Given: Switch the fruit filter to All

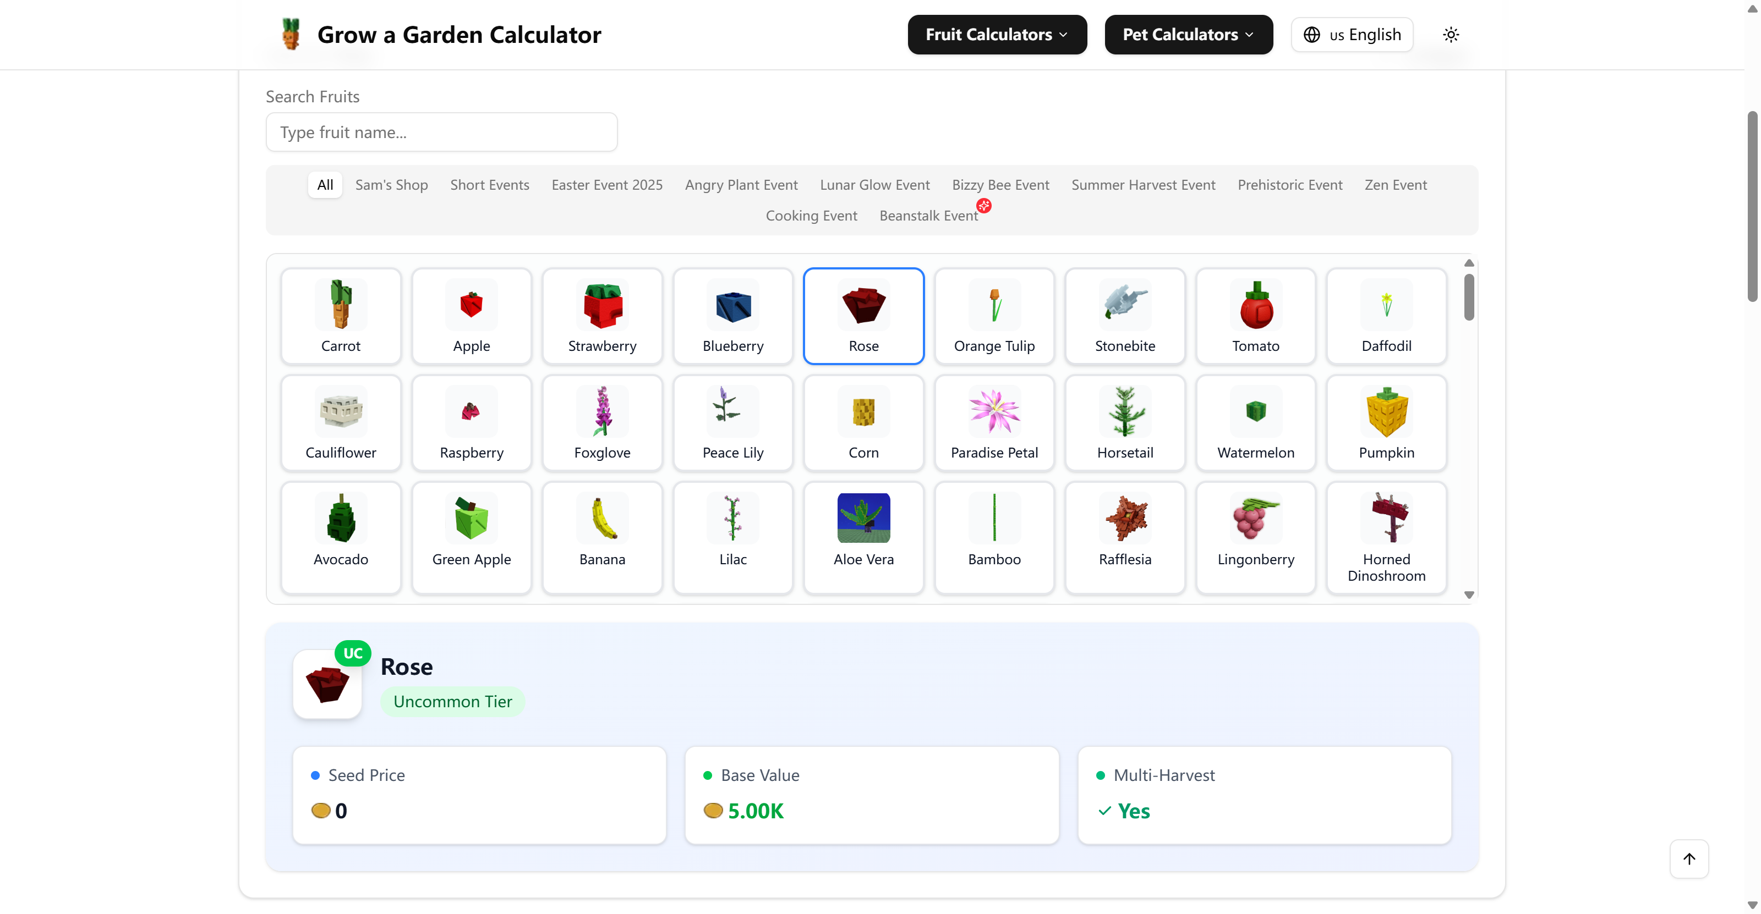Looking at the screenshot, I should [325, 184].
